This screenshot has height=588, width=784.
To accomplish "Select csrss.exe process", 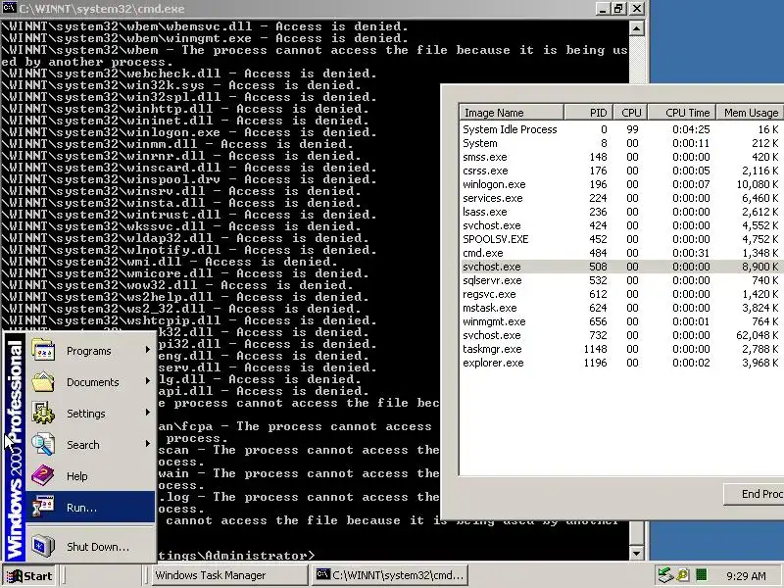I will click(x=621, y=171).
